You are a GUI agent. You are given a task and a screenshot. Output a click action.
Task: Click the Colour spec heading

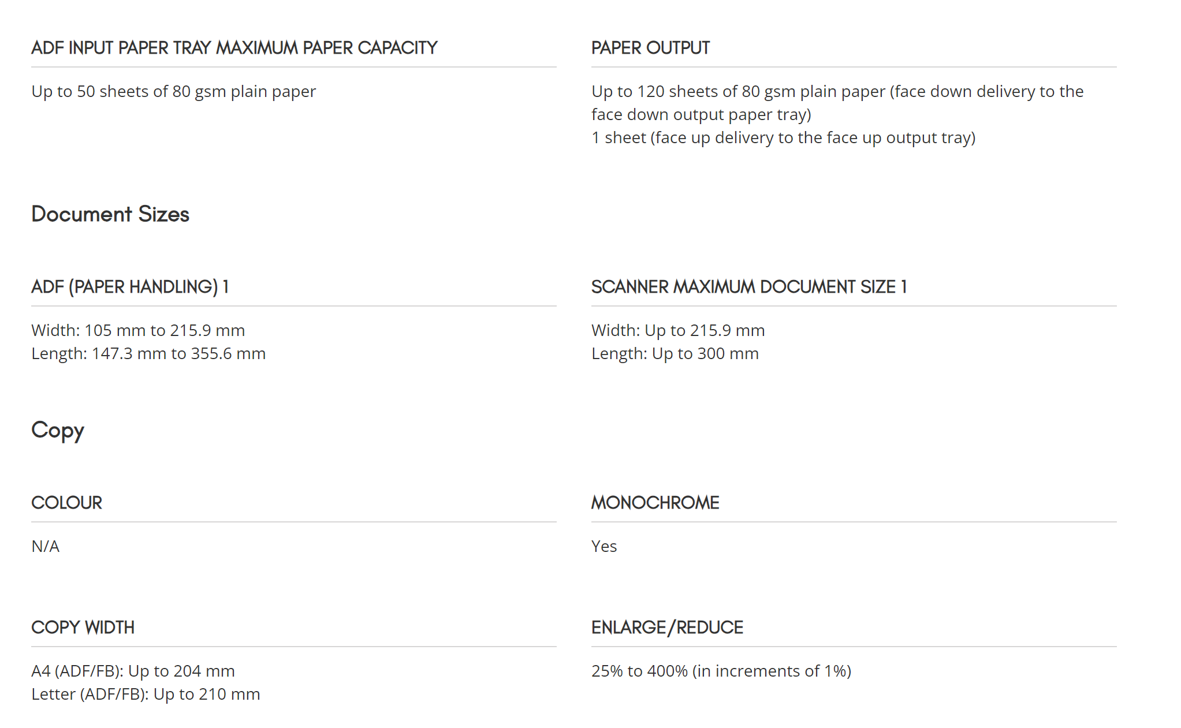[66, 502]
